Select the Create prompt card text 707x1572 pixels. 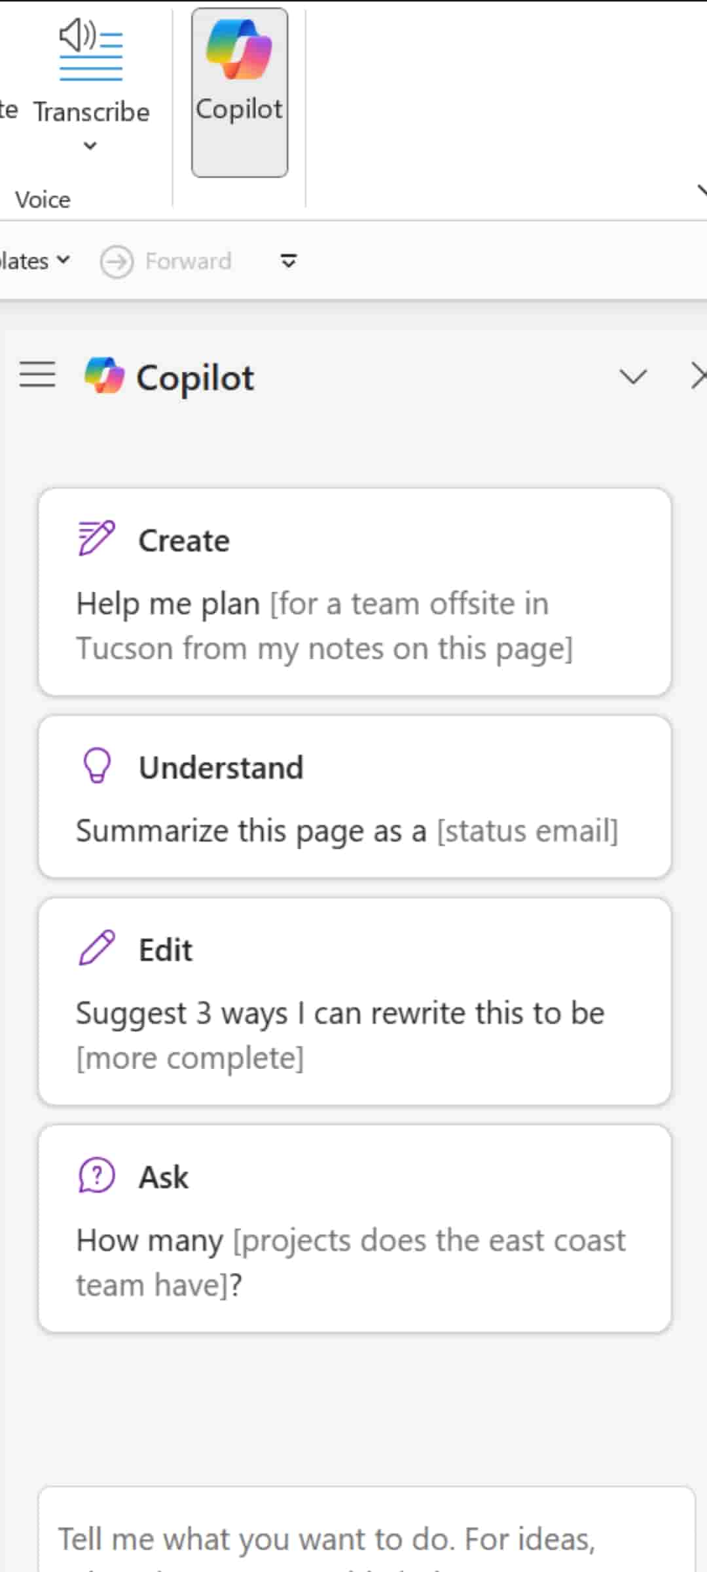[324, 626]
